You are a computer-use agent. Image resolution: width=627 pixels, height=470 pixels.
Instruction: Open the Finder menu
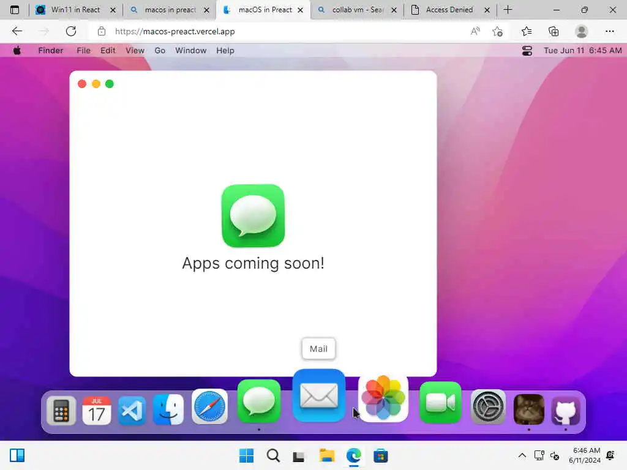(50, 50)
